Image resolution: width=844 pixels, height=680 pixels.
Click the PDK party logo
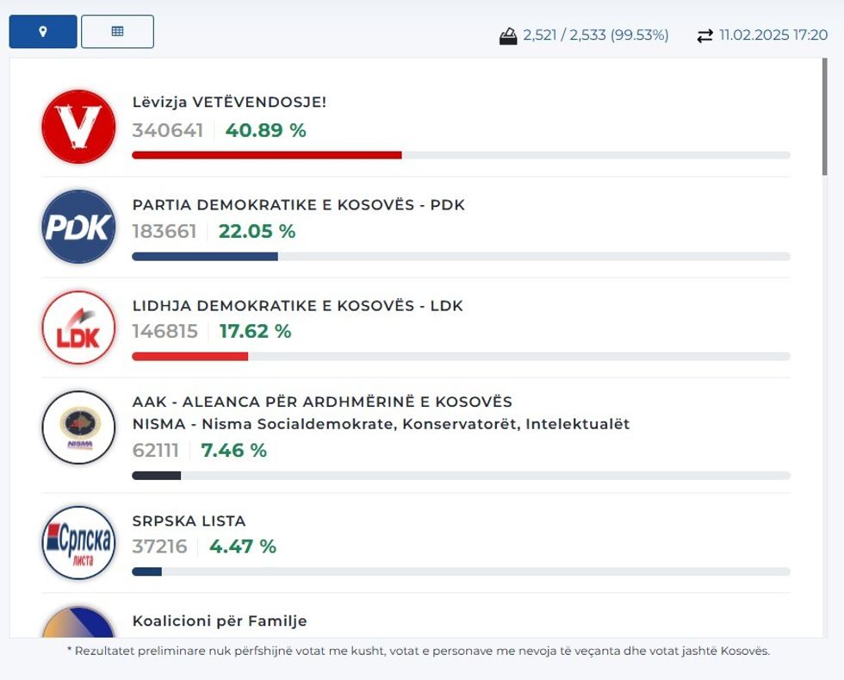point(78,227)
